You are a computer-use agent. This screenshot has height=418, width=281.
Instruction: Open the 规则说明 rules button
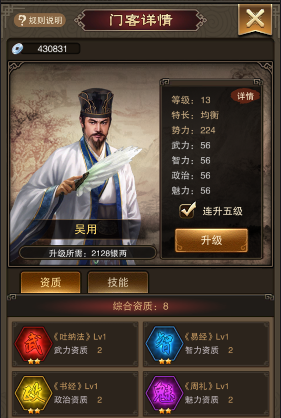click(x=40, y=20)
